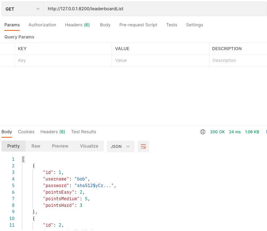Click the "pointsMedium": 5 line

[66, 199]
